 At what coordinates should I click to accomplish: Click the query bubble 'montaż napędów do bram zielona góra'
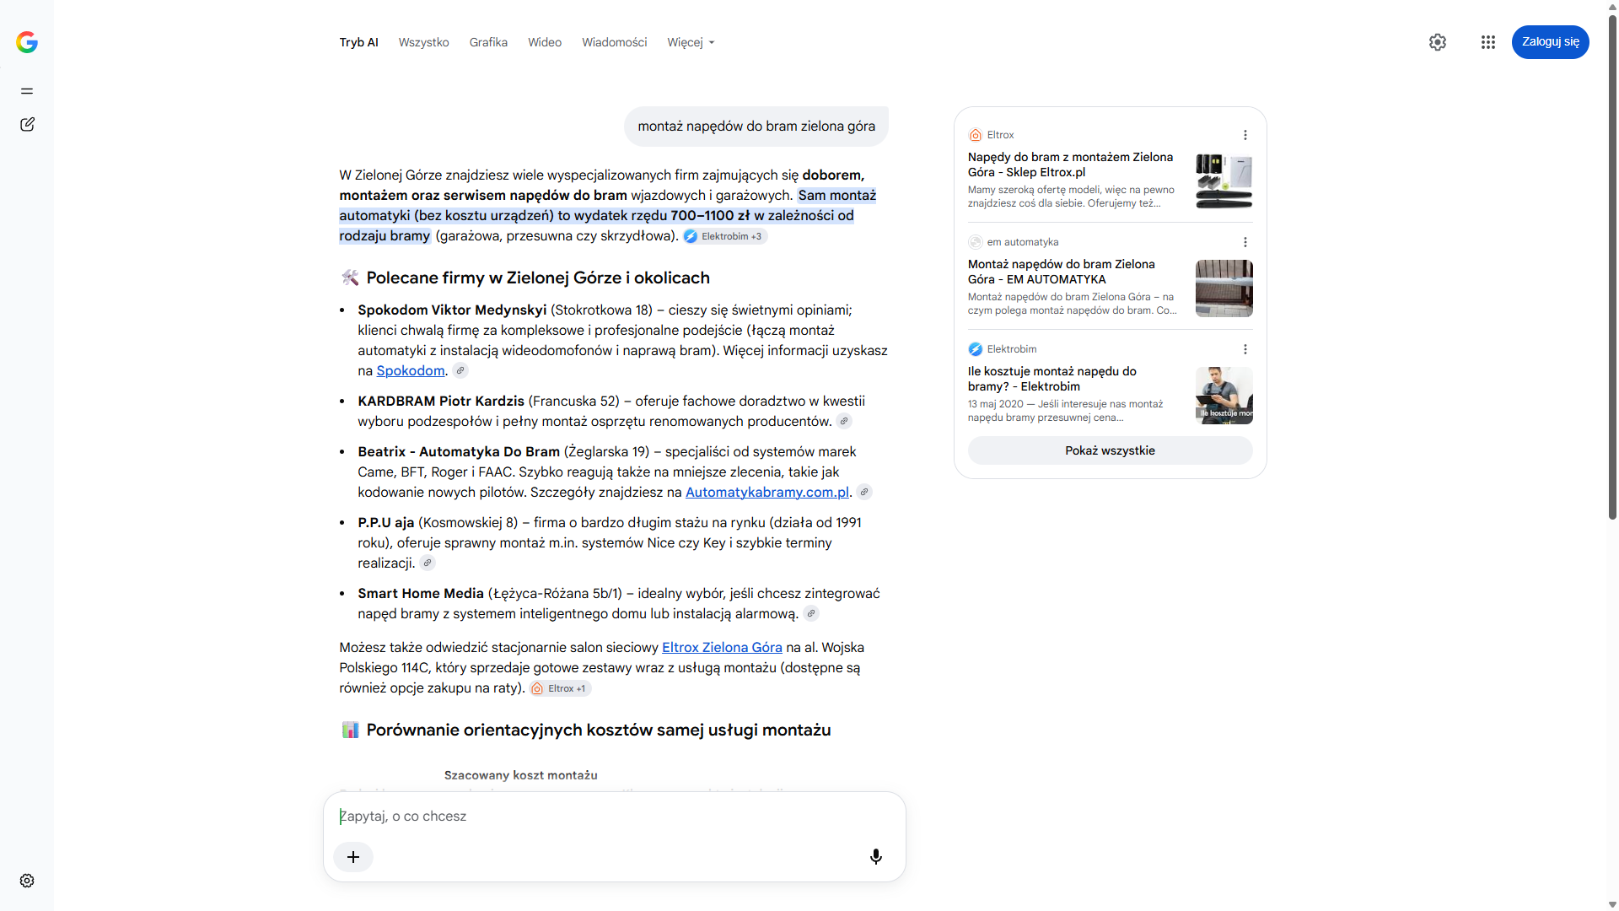coord(756,127)
